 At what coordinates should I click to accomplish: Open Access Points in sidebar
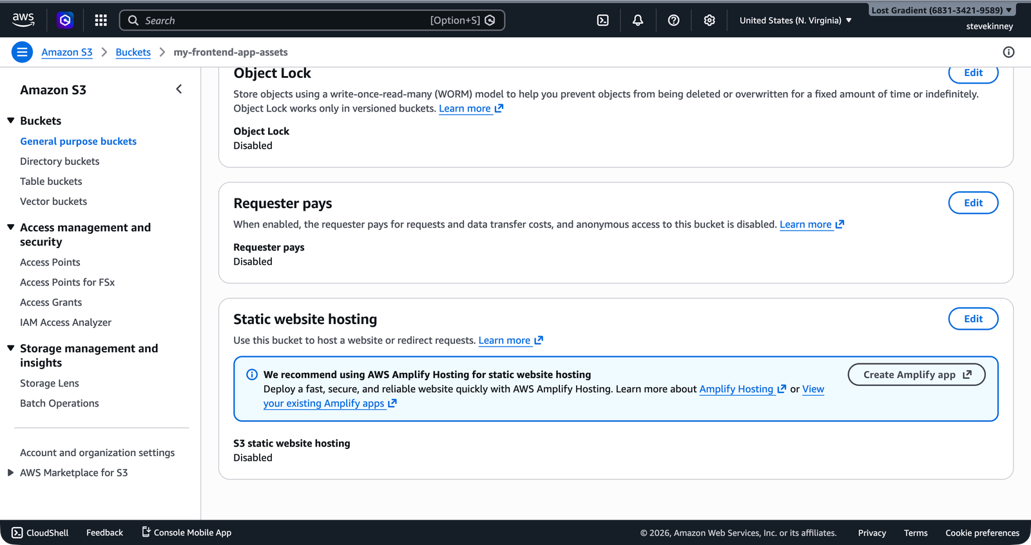coord(50,262)
